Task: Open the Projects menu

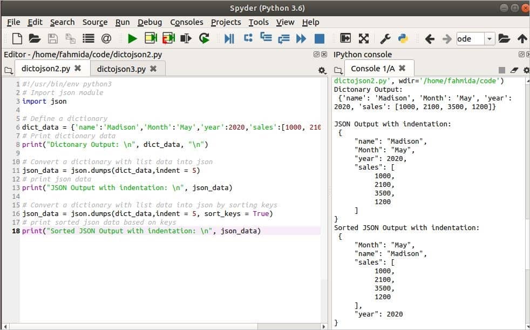Action: [x=226, y=22]
